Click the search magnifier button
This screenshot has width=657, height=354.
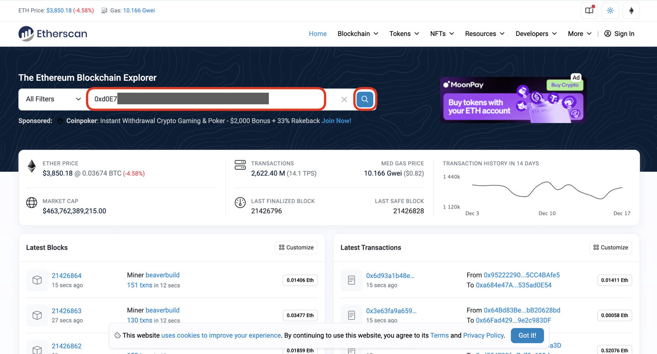coord(365,99)
